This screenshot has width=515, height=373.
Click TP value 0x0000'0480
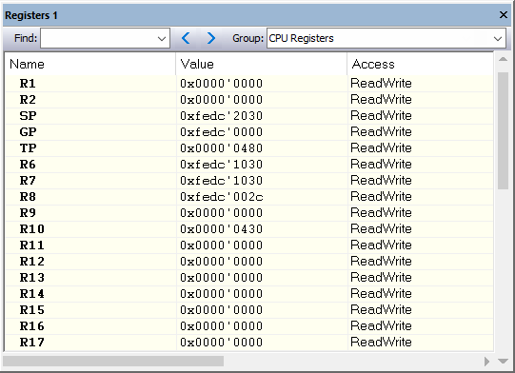tap(222, 148)
